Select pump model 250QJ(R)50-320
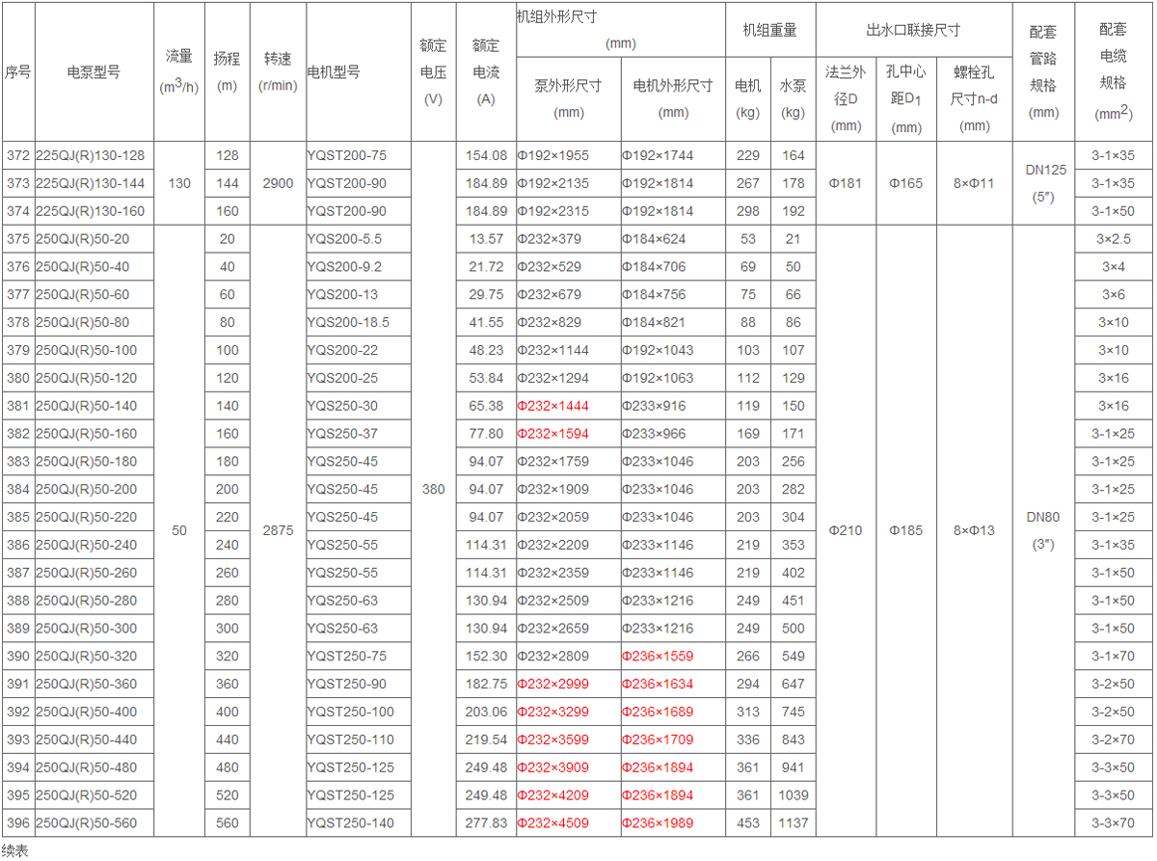Image resolution: width=1157 pixels, height=861 pixels. click(x=87, y=657)
